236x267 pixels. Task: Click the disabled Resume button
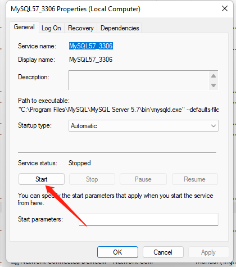pos(195,179)
